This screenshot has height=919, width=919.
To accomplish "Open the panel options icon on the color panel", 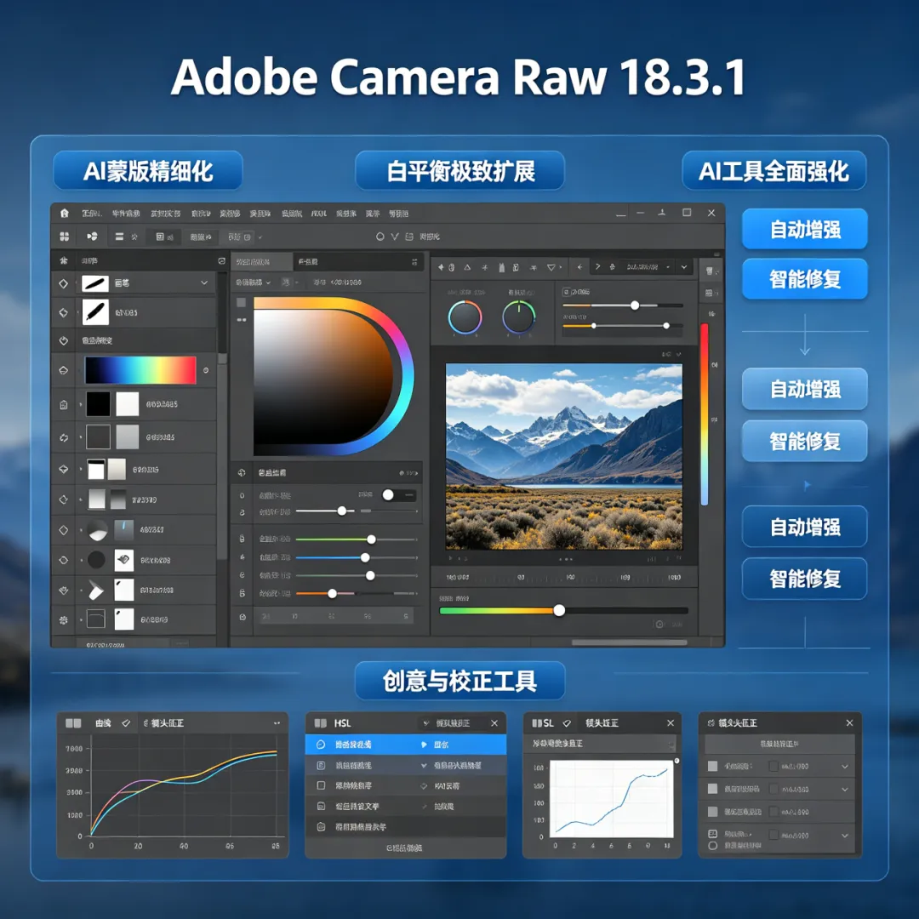I will tap(414, 261).
